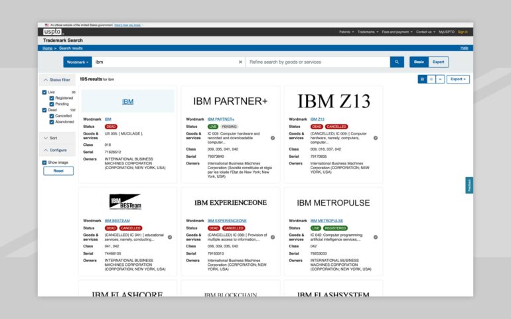Disable the Show image checkbox
This screenshot has height=319, width=511.
pyautogui.click(x=44, y=162)
